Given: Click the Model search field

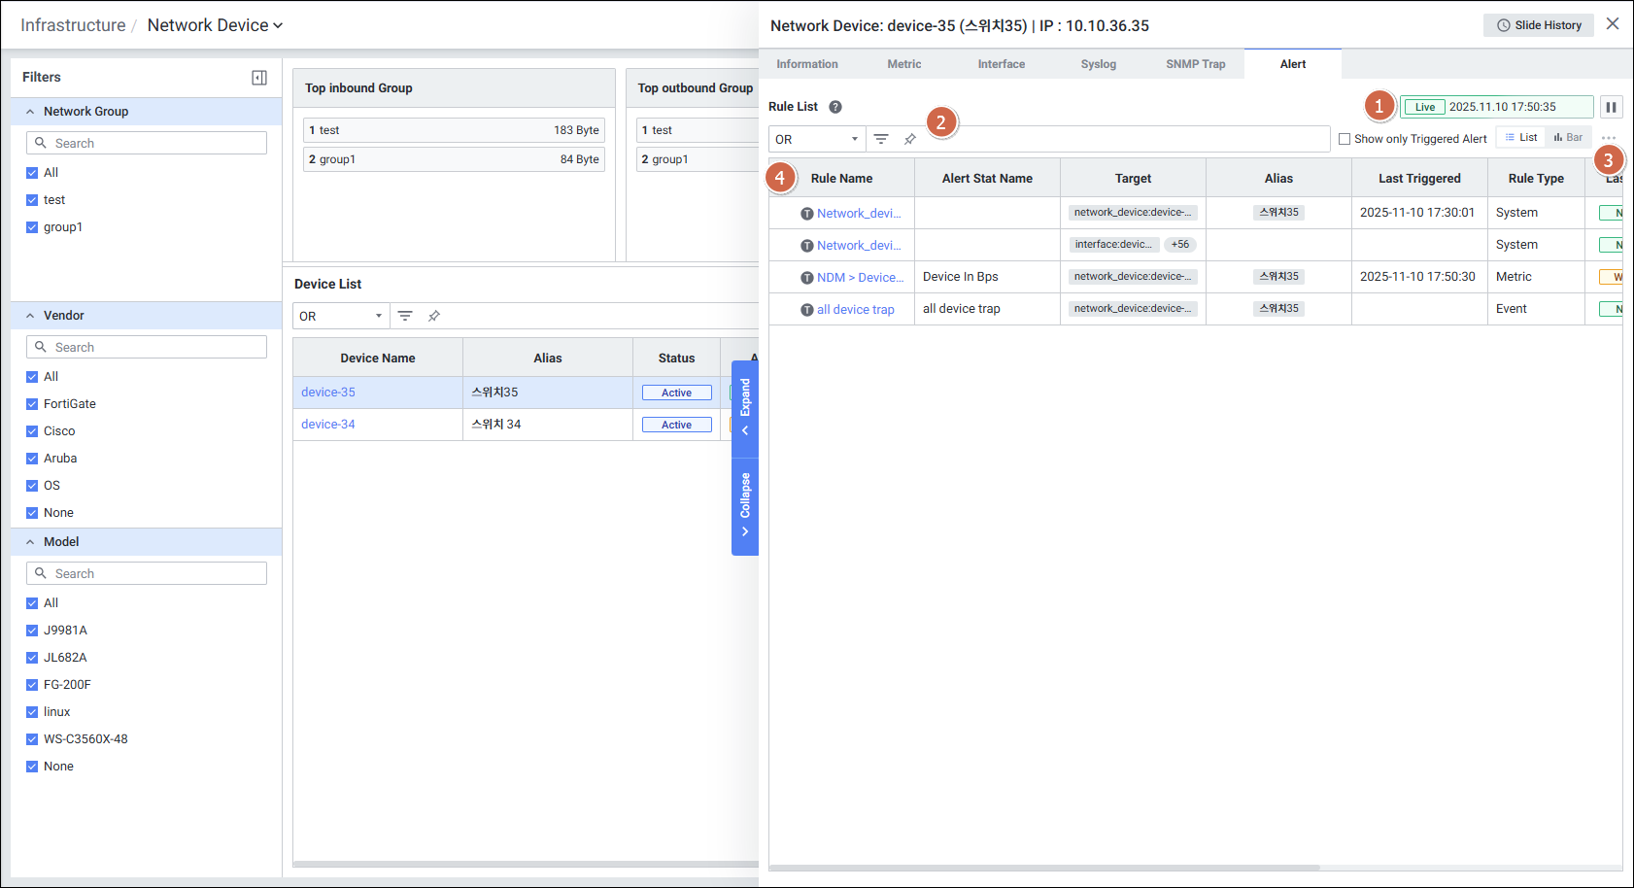Looking at the screenshot, I should point(147,573).
